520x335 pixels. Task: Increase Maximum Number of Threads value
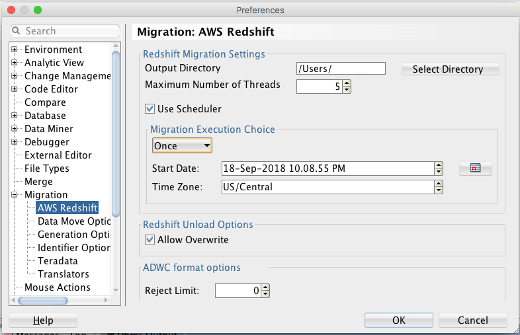347,83
